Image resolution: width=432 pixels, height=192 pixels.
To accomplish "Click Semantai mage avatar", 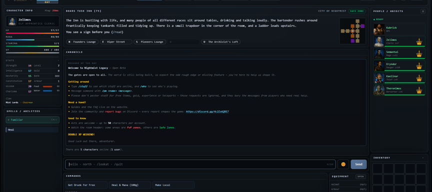I will coord(379,53).
